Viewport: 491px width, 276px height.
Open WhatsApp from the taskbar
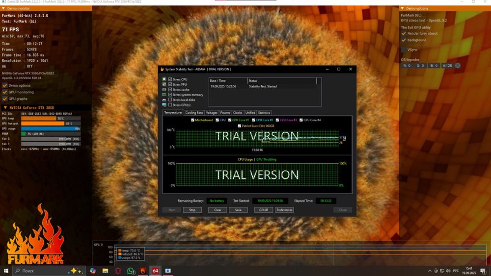[x=131, y=271]
